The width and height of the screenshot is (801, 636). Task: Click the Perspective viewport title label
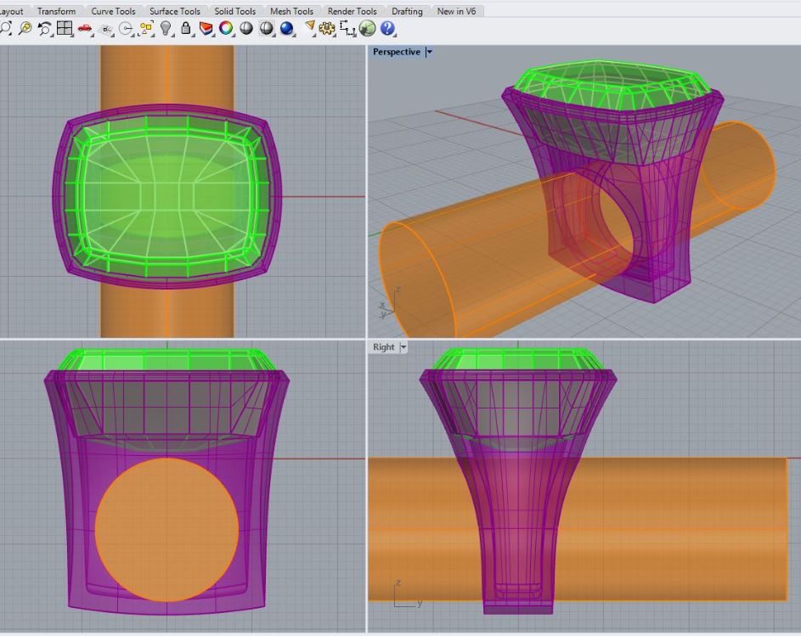pos(396,52)
